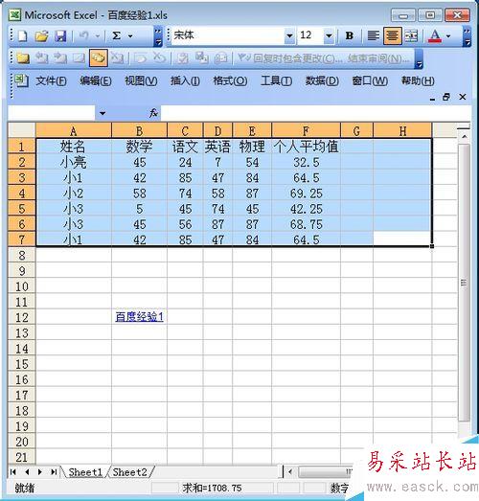
Task: Click the Select All corner button
Action: click(22, 130)
